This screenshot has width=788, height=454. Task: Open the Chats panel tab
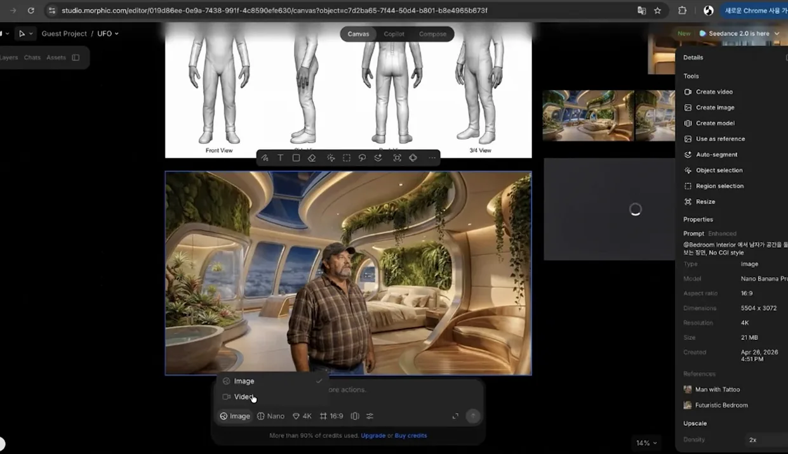(x=32, y=58)
